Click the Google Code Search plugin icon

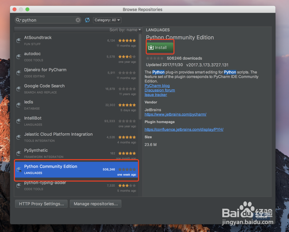pyautogui.click(x=18, y=89)
